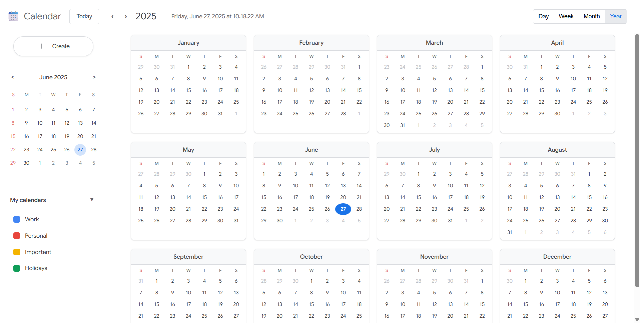The height and width of the screenshot is (323, 640).
Task: Open the June month header
Action: click(311, 150)
